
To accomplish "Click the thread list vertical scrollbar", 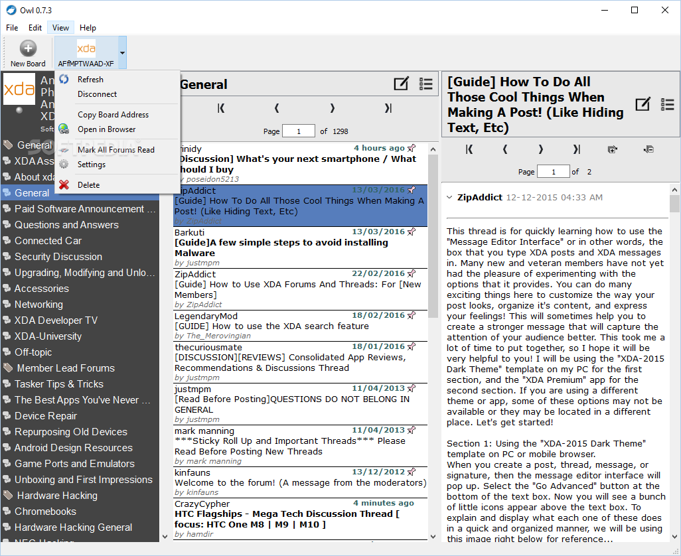I will [x=433, y=236].
